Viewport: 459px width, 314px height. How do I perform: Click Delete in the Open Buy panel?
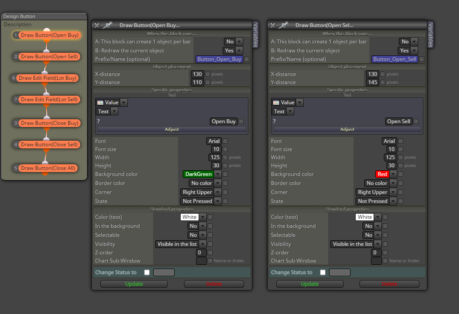click(214, 284)
